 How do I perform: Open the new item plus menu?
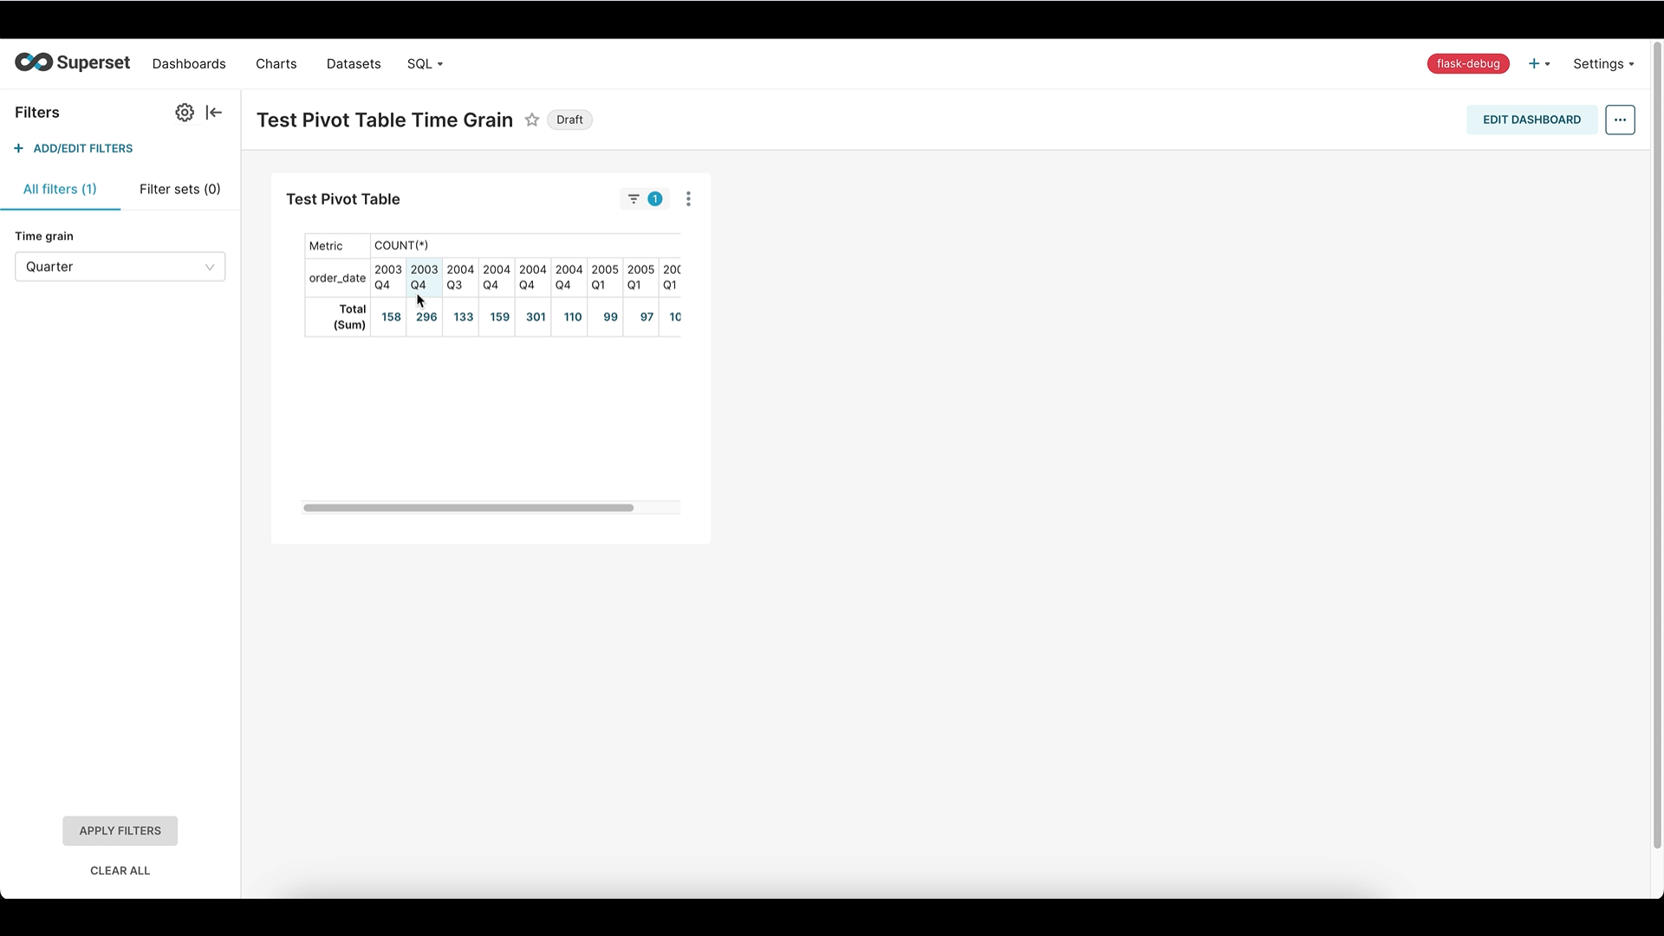tap(1540, 63)
